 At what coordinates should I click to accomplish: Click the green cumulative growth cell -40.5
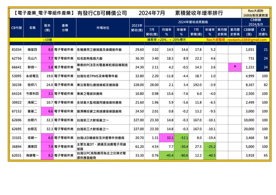210,155
